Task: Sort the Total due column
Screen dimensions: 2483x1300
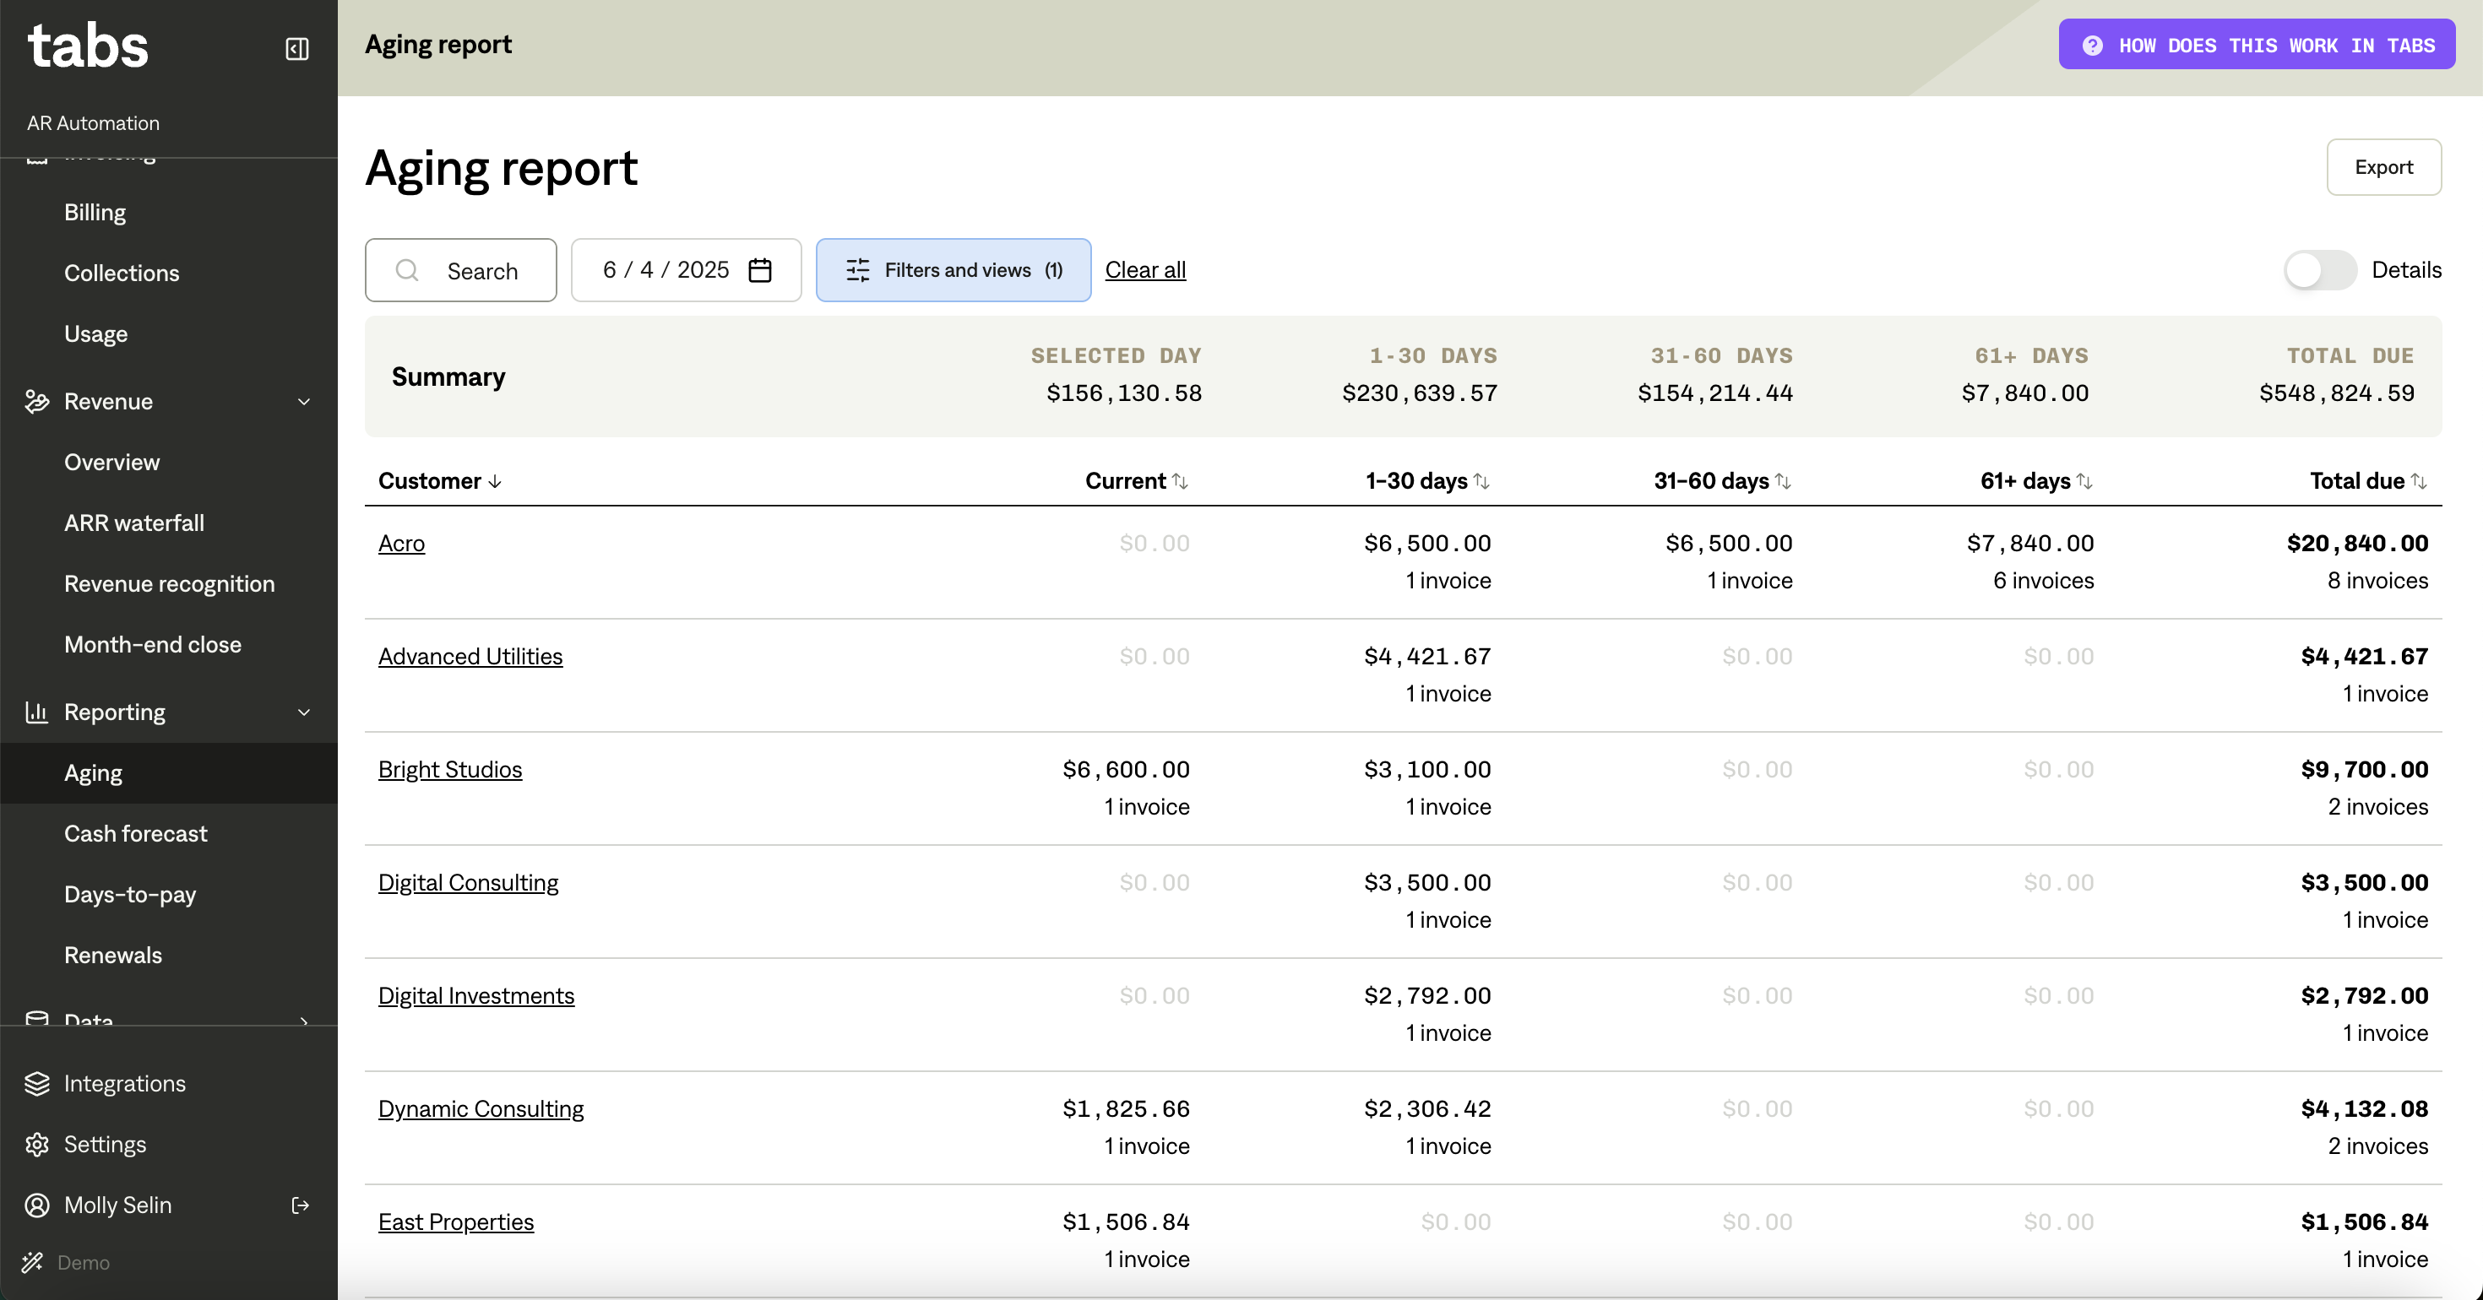Action: coord(2419,481)
